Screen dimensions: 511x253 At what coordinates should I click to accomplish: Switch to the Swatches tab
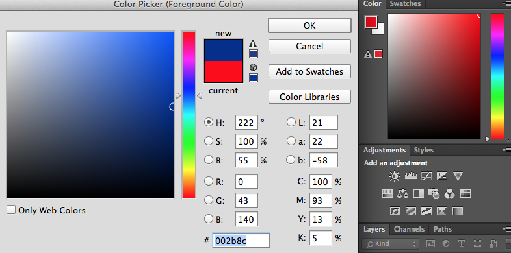405,4
